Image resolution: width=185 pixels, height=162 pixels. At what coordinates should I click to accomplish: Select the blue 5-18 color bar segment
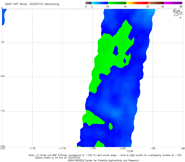100,3
